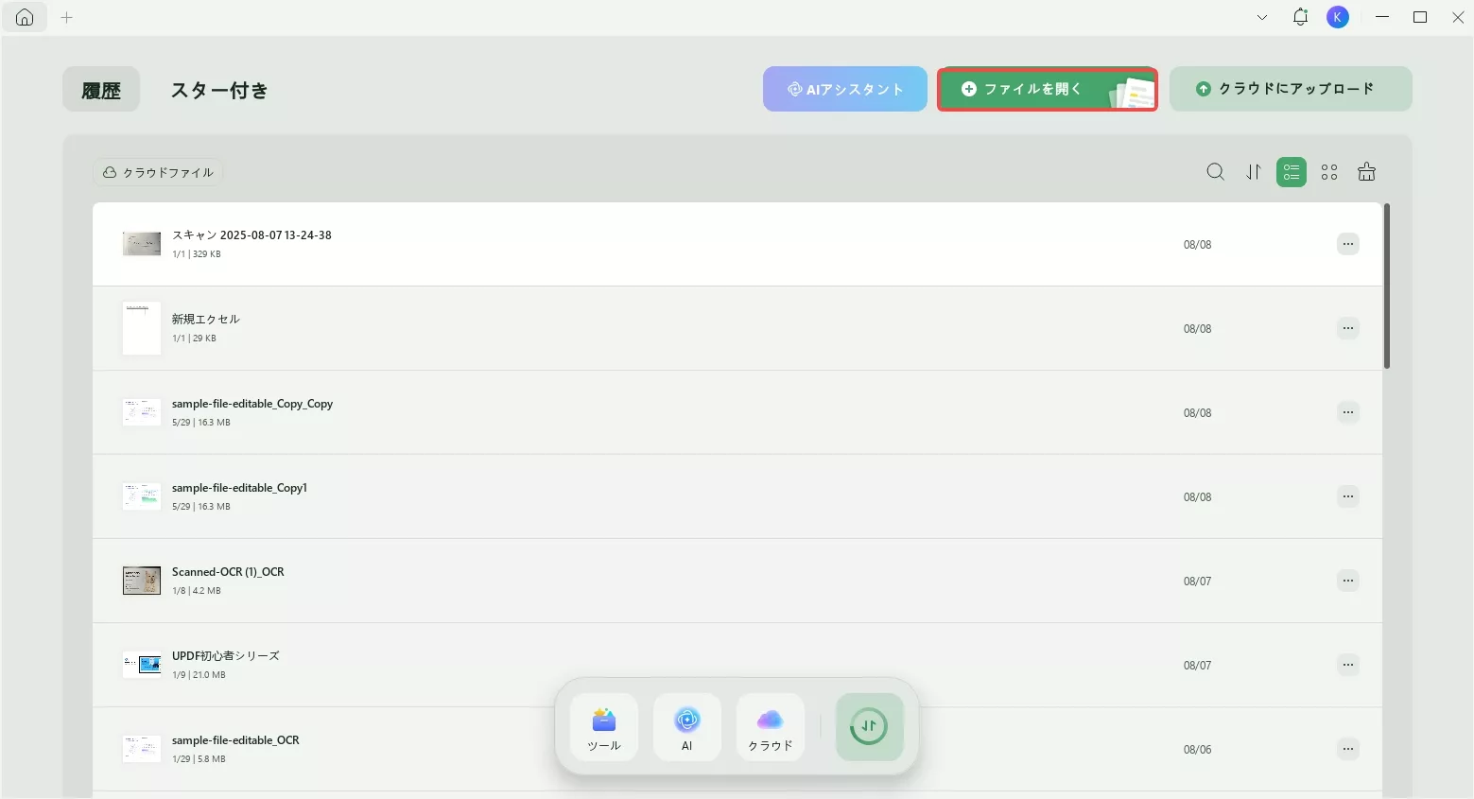
Task: Open more options for sample-file-editable_OCR
Action: [1348, 749]
